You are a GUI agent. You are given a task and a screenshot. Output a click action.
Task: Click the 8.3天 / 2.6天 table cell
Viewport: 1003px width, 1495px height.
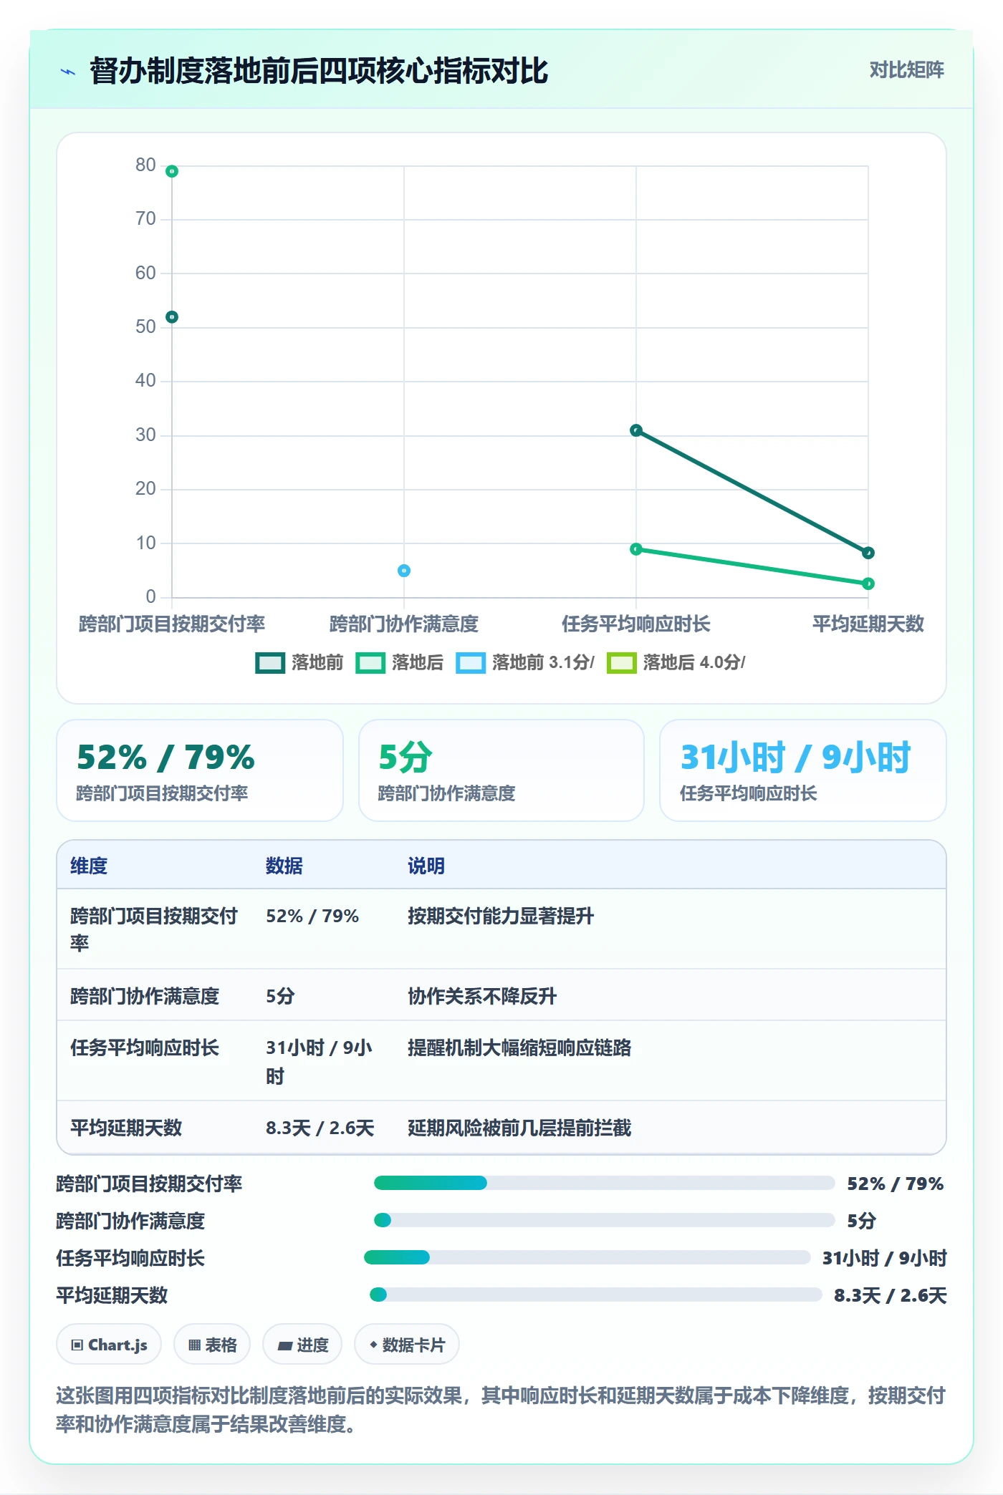pyautogui.click(x=320, y=1128)
